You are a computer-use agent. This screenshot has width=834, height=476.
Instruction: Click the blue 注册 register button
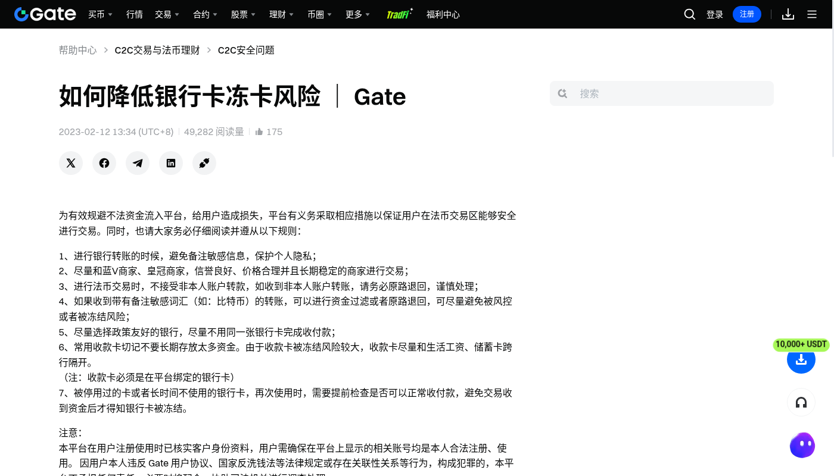(747, 14)
